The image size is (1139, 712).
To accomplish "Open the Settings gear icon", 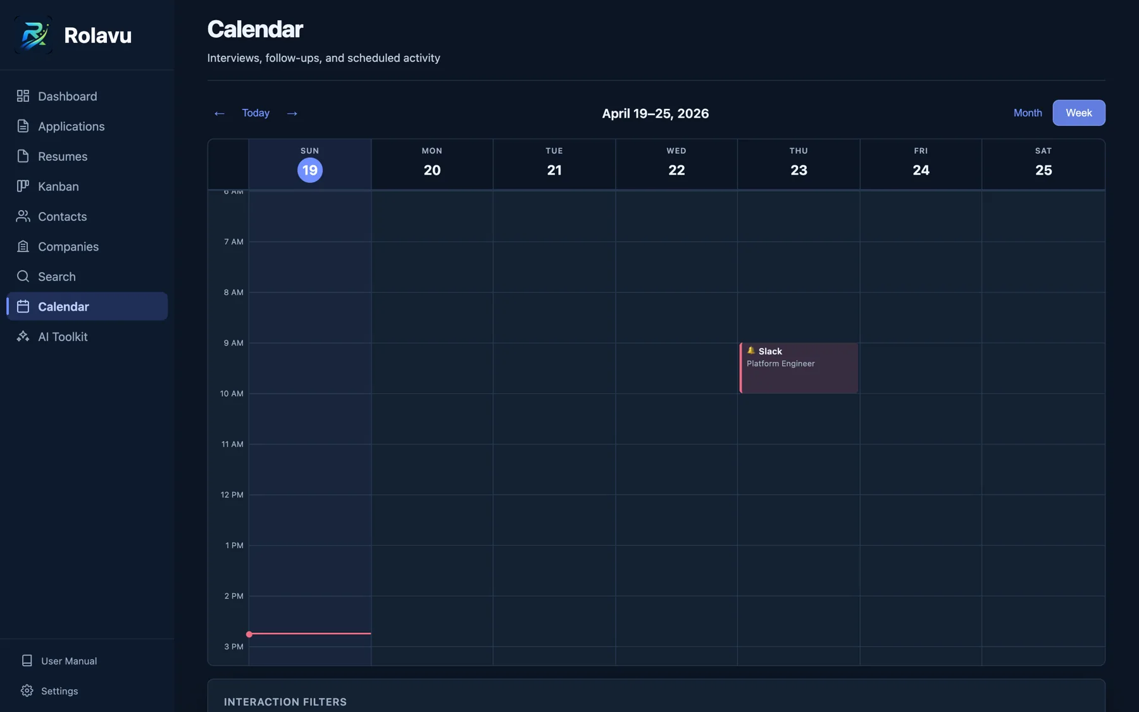I will pyautogui.click(x=27, y=690).
